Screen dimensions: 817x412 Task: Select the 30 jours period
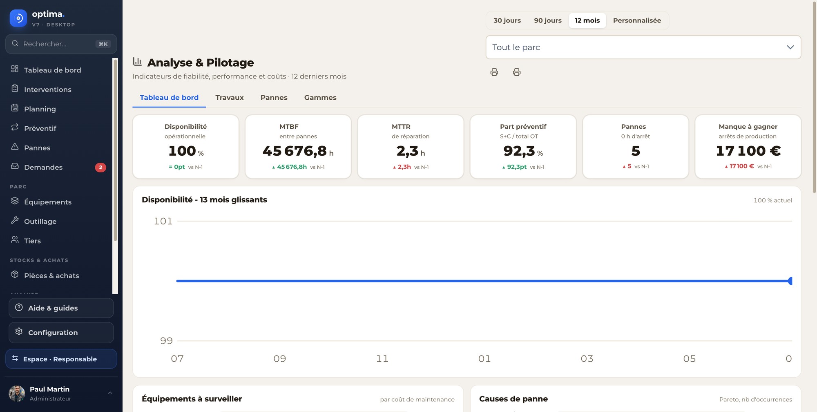click(x=507, y=20)
